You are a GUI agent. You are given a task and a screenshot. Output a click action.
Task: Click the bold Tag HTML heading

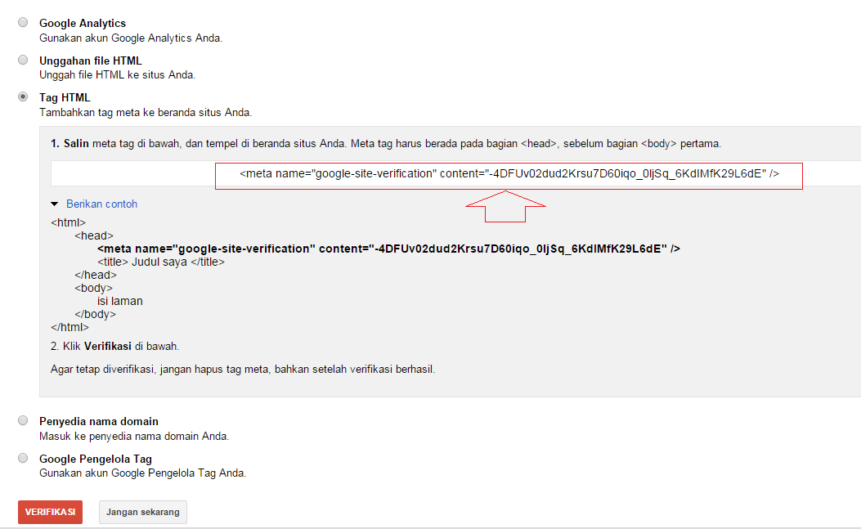point(65,98)
